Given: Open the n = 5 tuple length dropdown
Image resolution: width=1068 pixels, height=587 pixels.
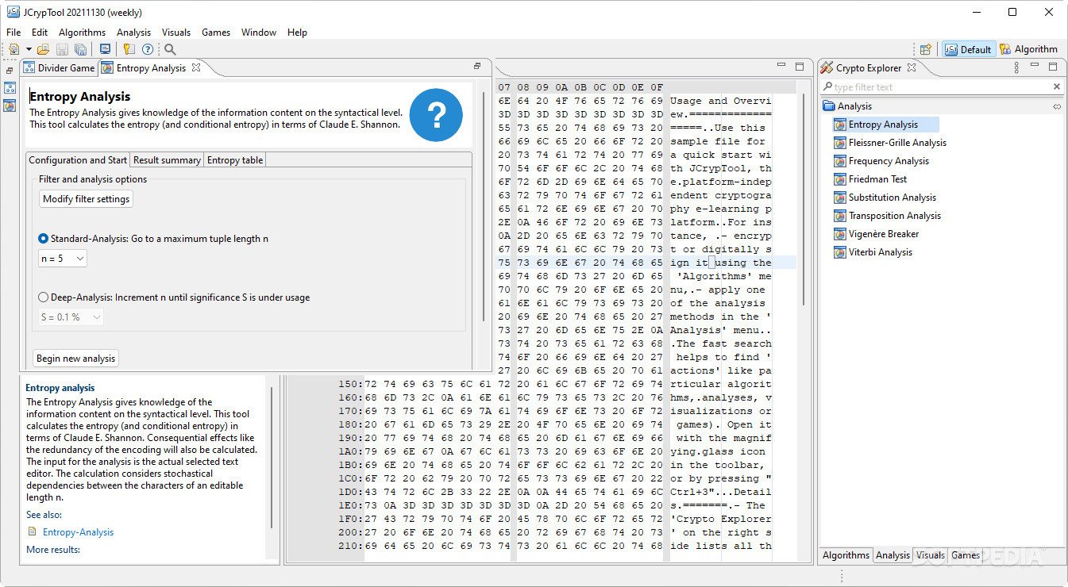Looking at the screenshot, I should pyautogui.click(x=63, y=259).
